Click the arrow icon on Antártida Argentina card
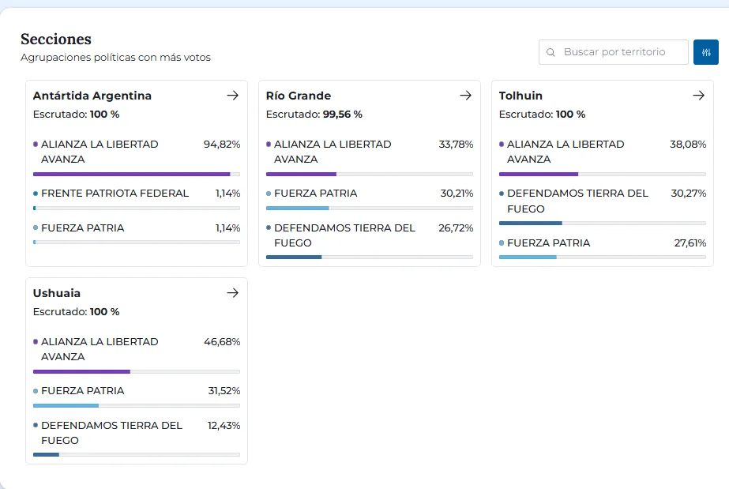This screenshot has width=729, height=489. [x=232, y=96]
